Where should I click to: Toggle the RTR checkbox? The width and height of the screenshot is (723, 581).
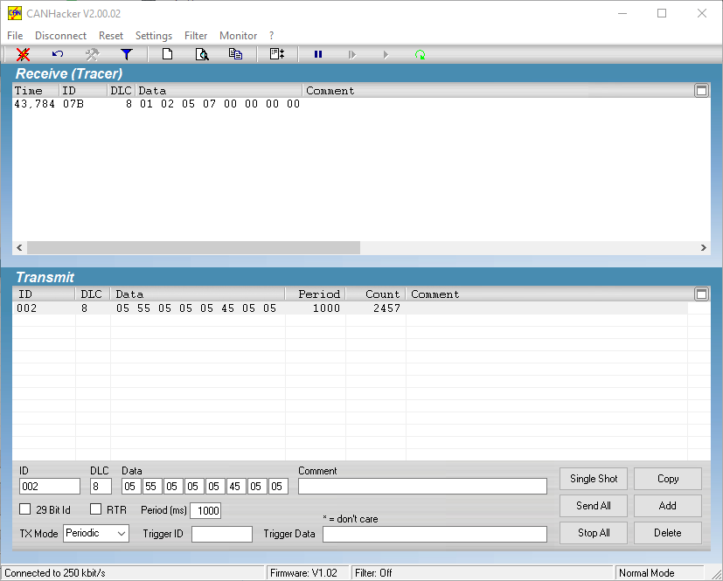point(96,509)
